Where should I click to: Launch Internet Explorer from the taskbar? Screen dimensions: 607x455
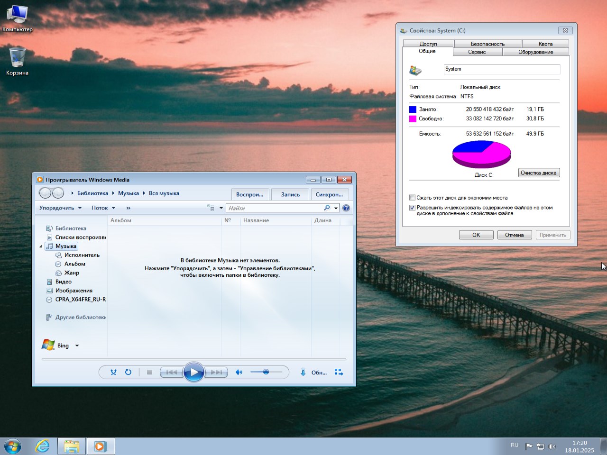(42, 446)
